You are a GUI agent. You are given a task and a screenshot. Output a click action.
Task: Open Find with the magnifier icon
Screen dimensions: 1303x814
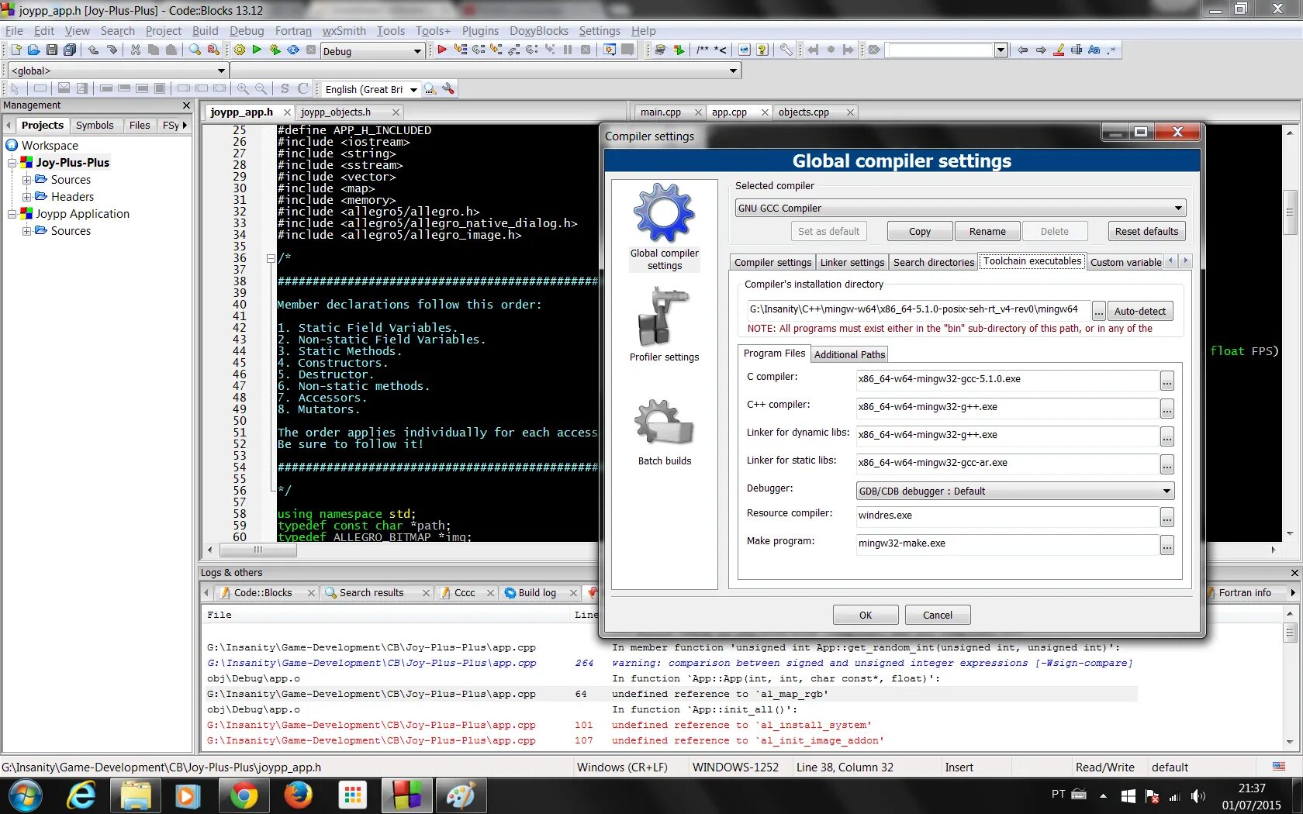(195, 50)
